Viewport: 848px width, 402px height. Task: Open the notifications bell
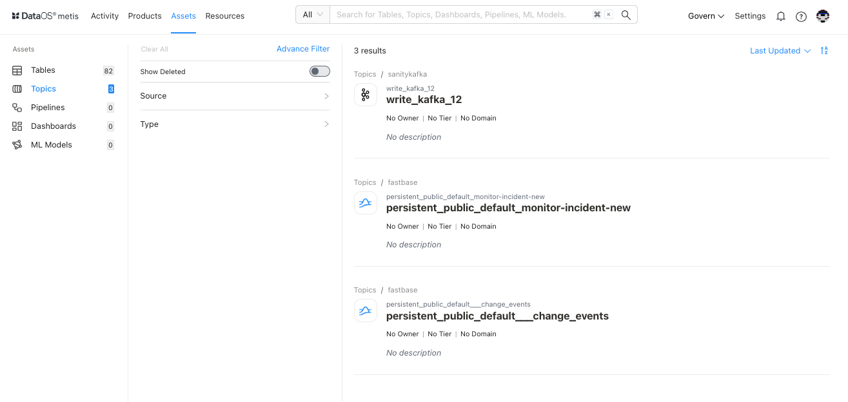[781, 16]
